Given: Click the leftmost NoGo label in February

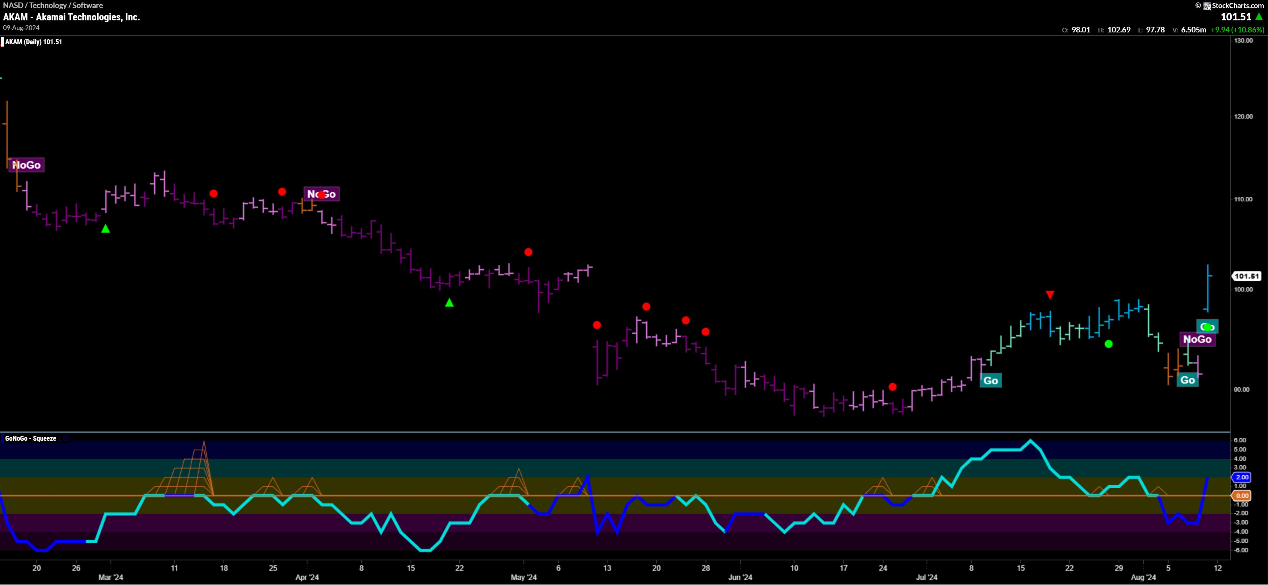Looking at the screenshot, I should tap(27, 165).
